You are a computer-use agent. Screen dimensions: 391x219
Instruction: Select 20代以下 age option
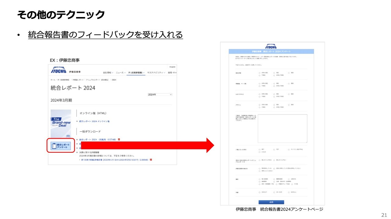(259, 192)
